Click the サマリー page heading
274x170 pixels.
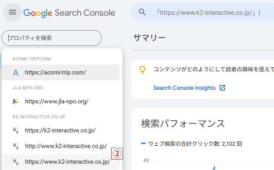150,38
